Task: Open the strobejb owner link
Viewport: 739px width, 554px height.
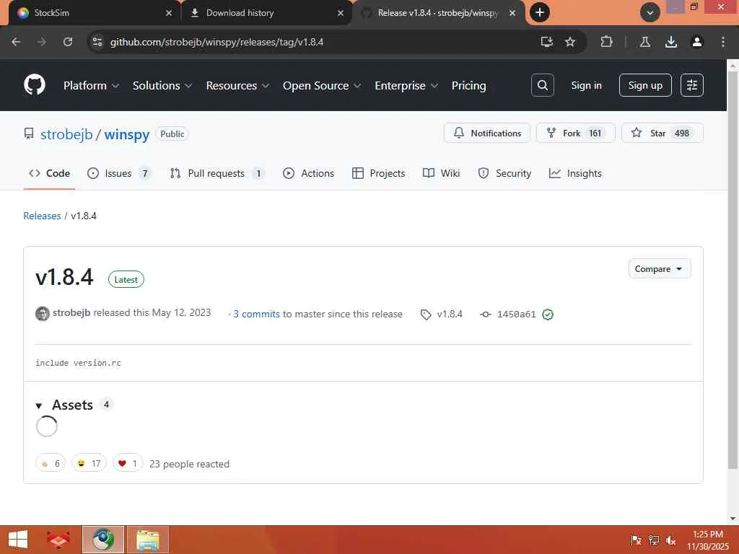Action: pos(66,133)
